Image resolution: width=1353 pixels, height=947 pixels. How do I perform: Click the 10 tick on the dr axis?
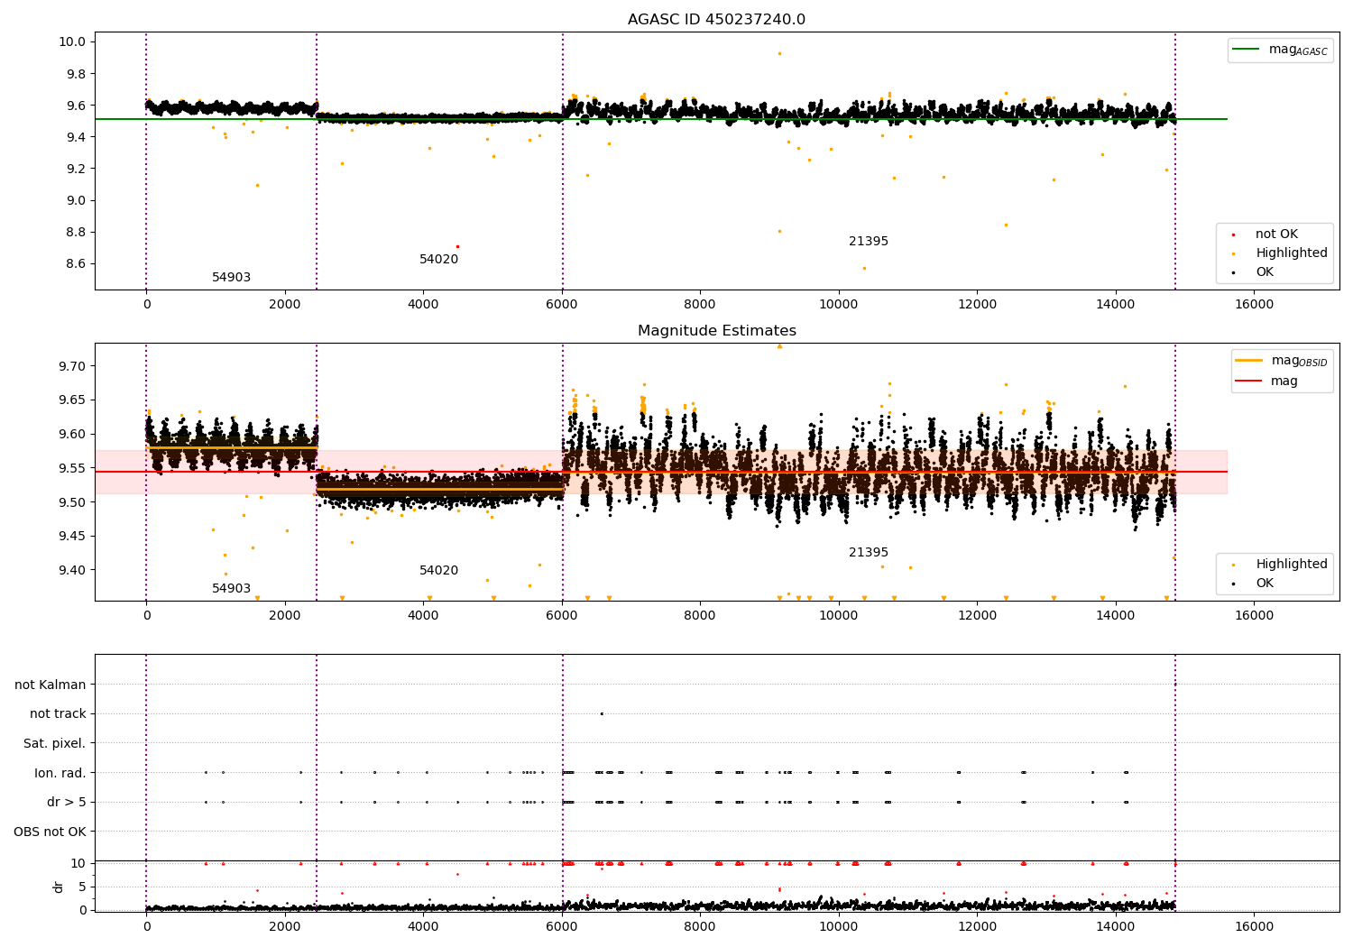point(78,863)
